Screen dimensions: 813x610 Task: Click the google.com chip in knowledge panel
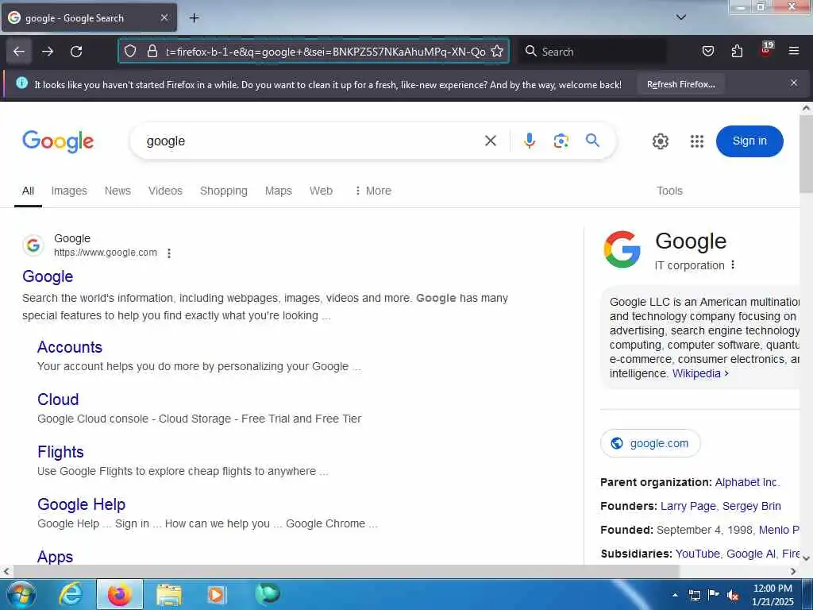(650, 443)
